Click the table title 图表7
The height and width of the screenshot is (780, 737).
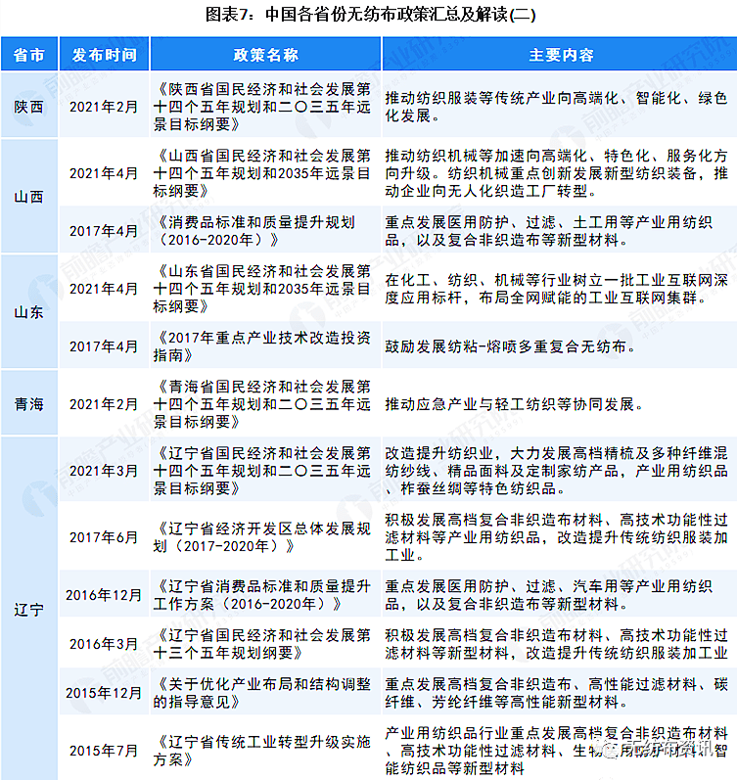(x=371, y=14)
